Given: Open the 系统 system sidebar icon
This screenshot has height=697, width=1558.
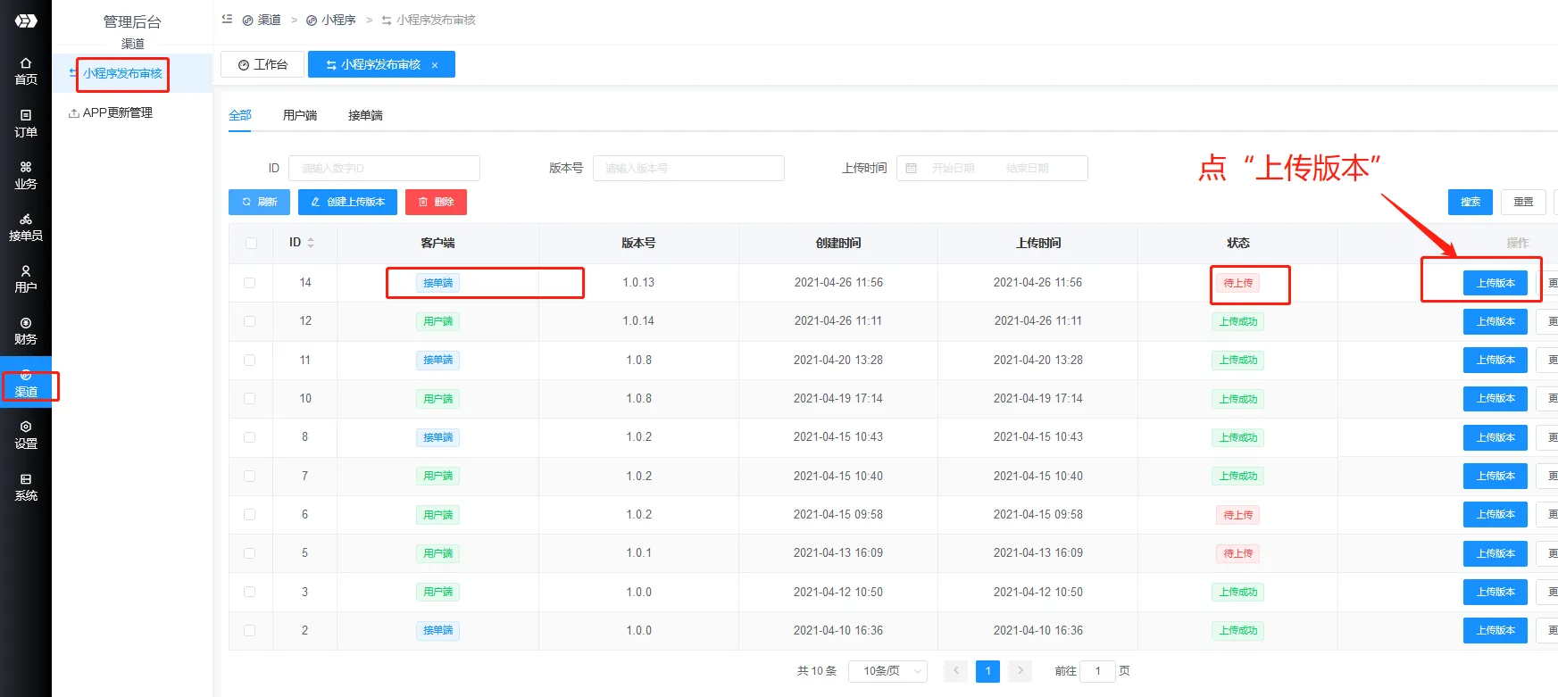Looking at the screenshot, I should [26, 486].
